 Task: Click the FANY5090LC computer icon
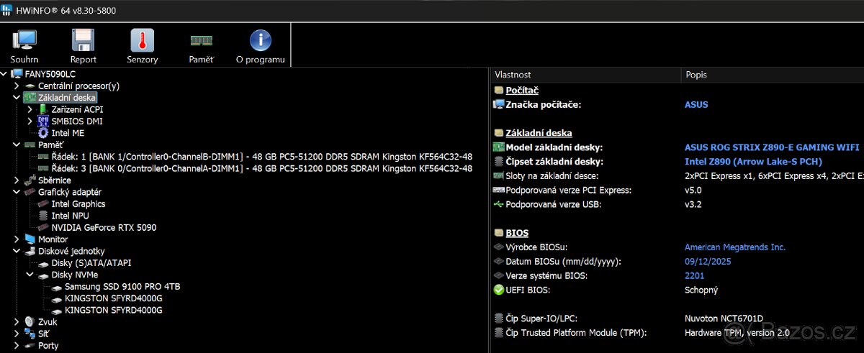point(17,74)
